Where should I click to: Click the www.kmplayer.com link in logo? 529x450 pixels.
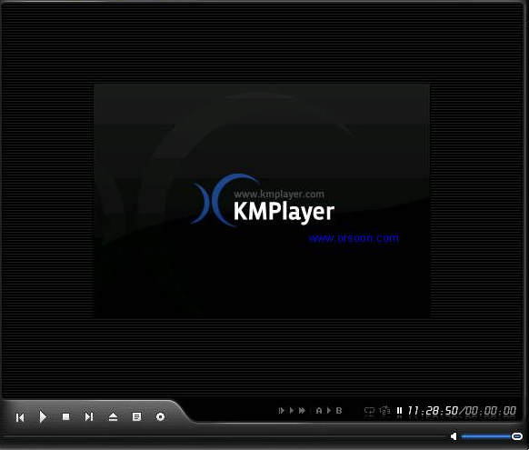point(279,195)
